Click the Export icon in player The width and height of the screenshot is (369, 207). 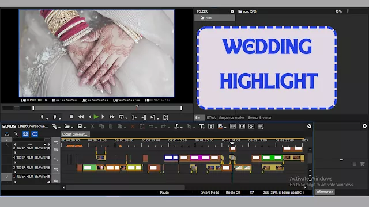[x=165, y=117]
